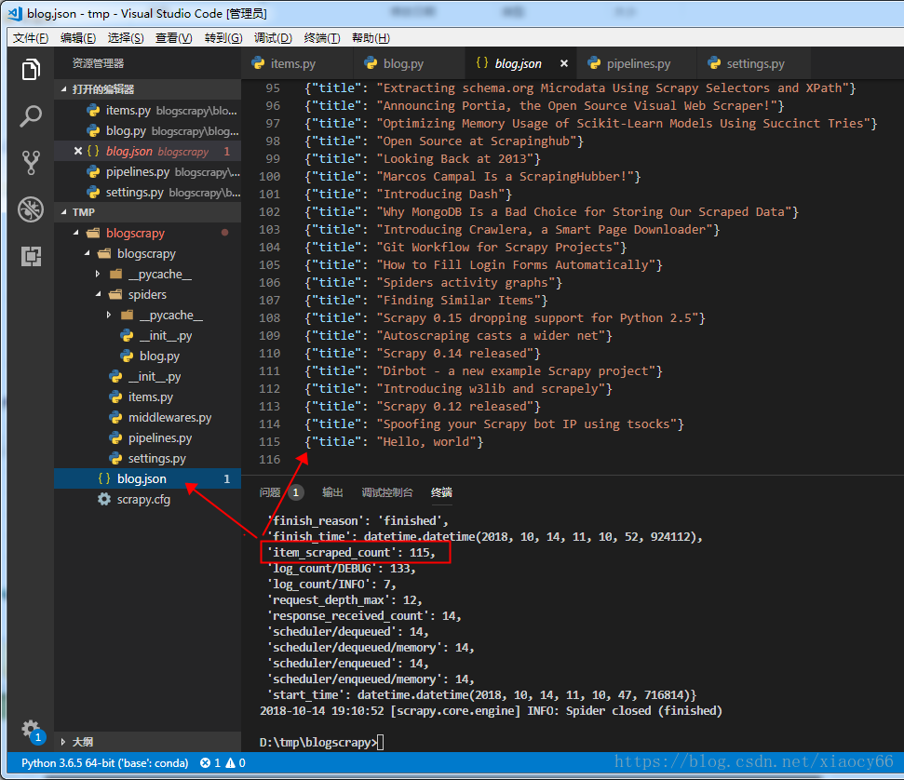Open the Manage gear icon in activity bar
Image resolution: width=904 pixels, height=780 pixels.
31,730
